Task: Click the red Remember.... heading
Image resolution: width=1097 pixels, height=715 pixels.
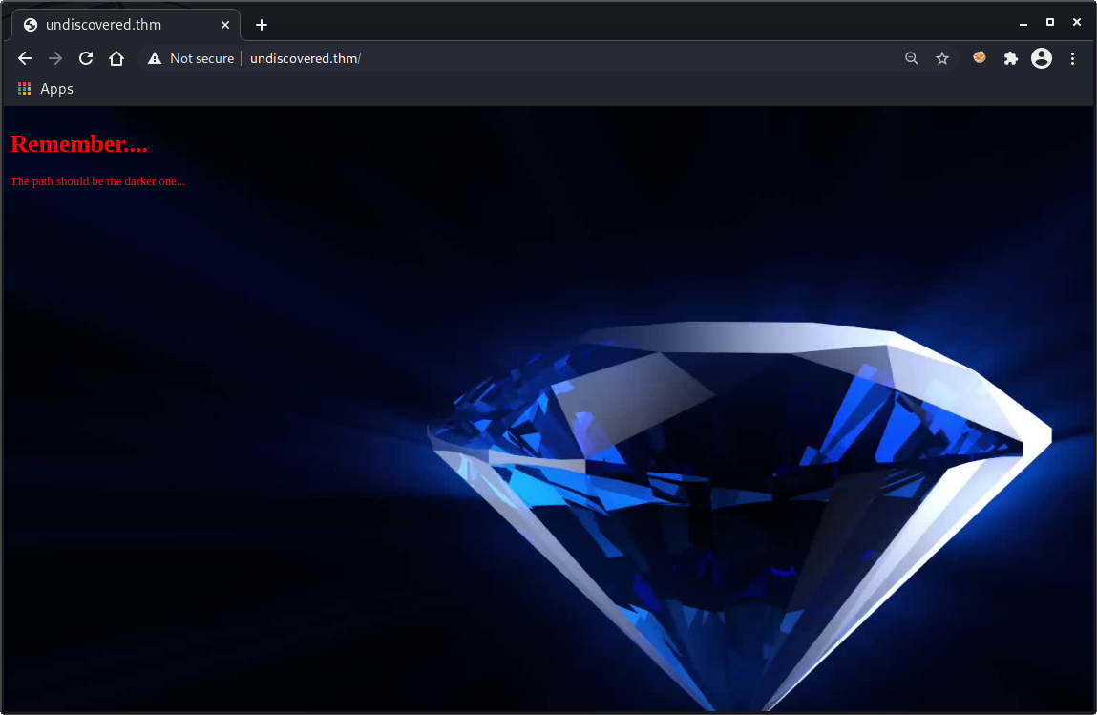Action: 78,144
